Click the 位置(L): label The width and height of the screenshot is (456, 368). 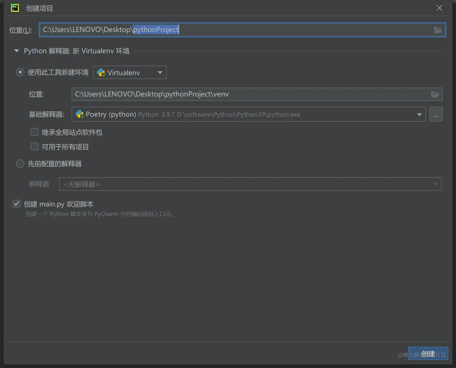pos(21,30)
